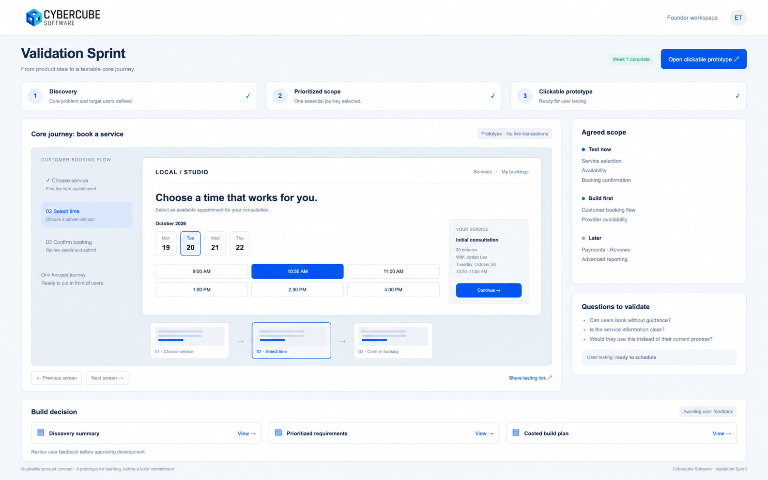Click Share testing link
The width and height of the screenshot is (768, 480).
(530, 378)
